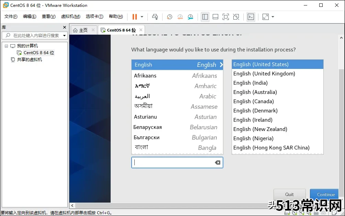Send Ctrl+Alt+Del to the VM

[x=155, y=17]
